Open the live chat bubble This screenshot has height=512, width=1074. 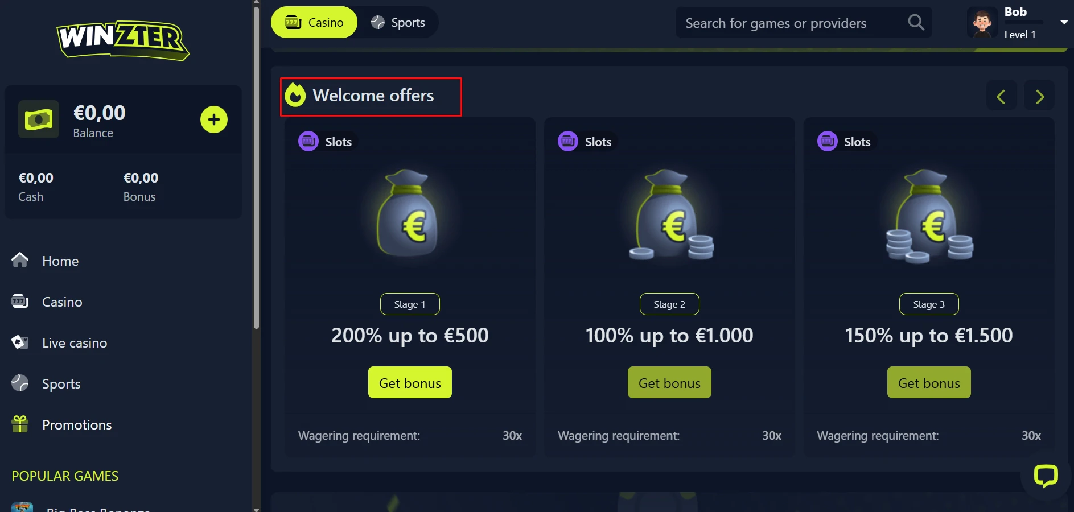point(1046,476)
